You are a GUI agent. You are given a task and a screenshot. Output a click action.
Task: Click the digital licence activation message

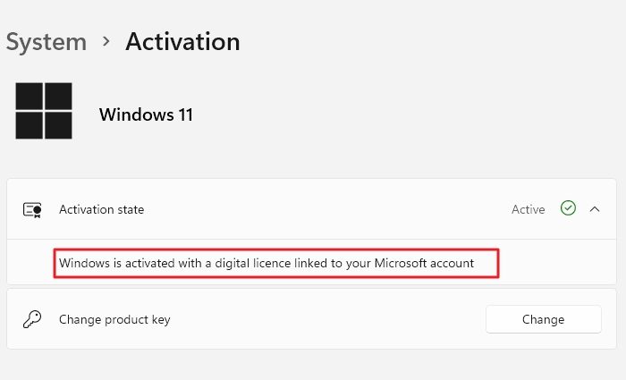[266, 263]
